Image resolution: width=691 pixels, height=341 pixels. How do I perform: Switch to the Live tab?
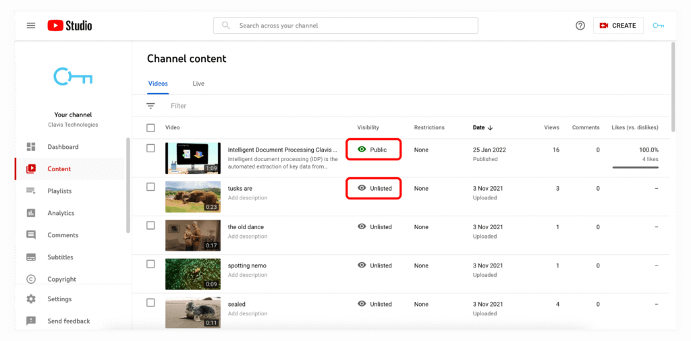tap(198, 84)
